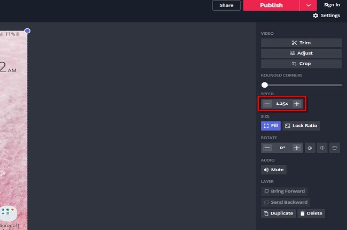Rotate the video 90 degrees using rotate icon
Screen dimensions: 347x230
click(x=310, y=148)
